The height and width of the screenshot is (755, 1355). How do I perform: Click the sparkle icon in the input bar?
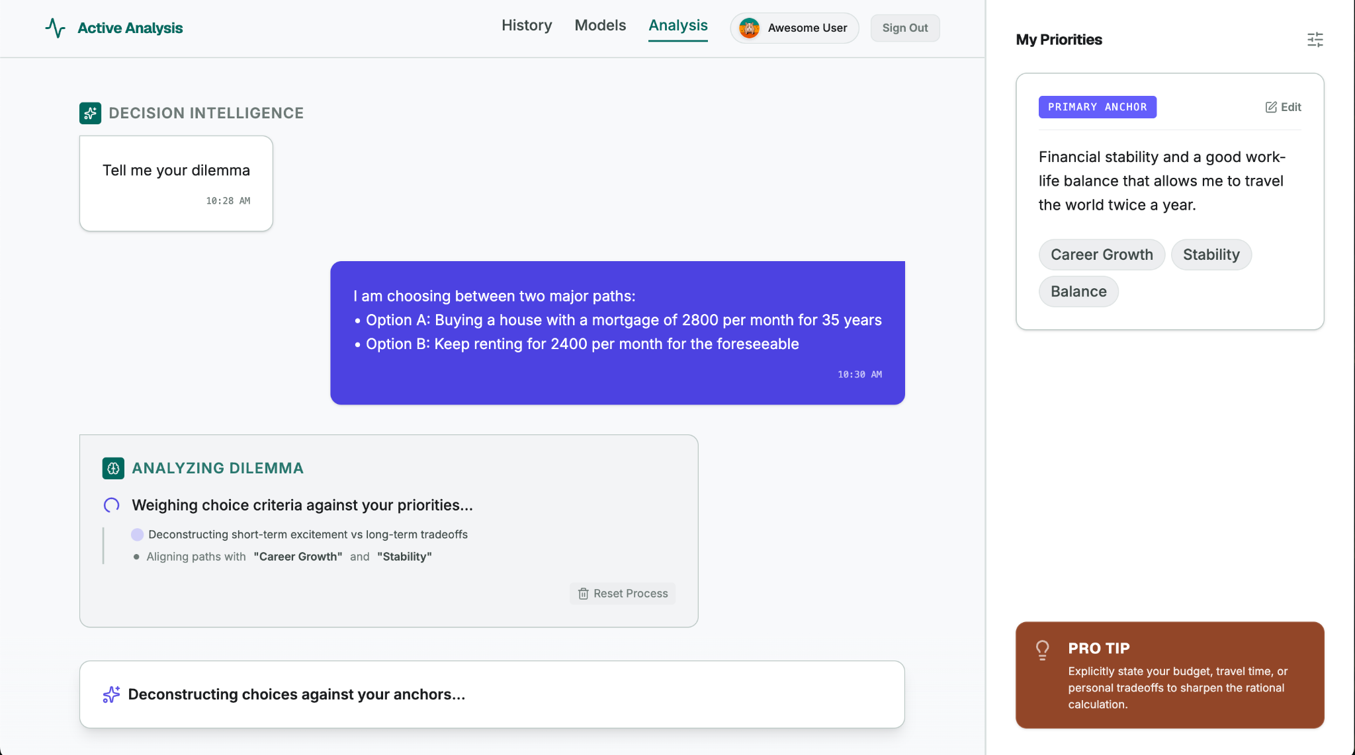pos(111,694)
